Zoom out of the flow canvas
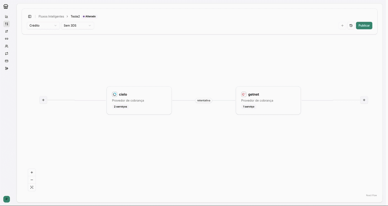This screenshot has width=388, height=206. tap(32, 180)
